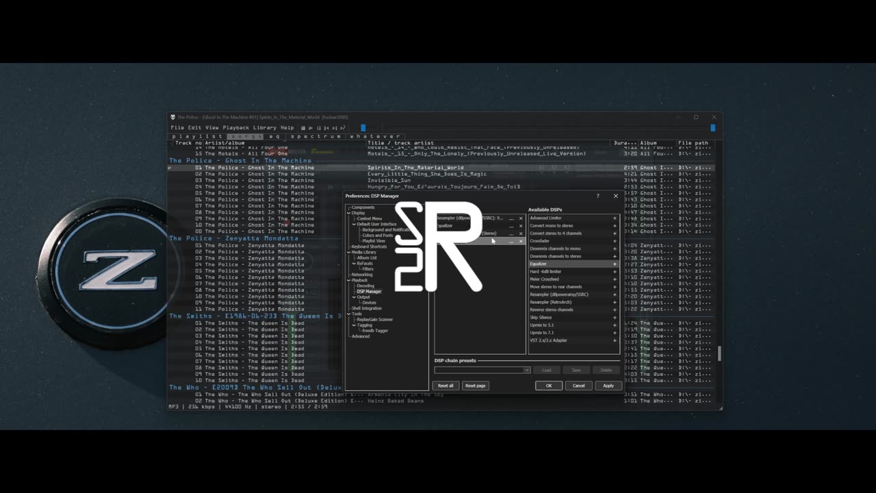Open the DSP chain presets combo box
The image size is (876, 493).
tap(482, 370)
